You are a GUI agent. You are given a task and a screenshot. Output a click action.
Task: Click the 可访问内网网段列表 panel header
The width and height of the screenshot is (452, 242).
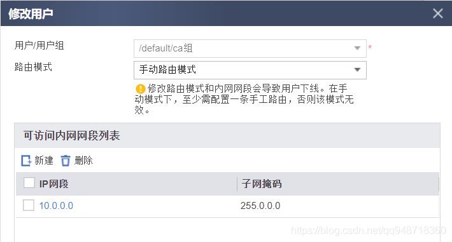click(227, 135)
